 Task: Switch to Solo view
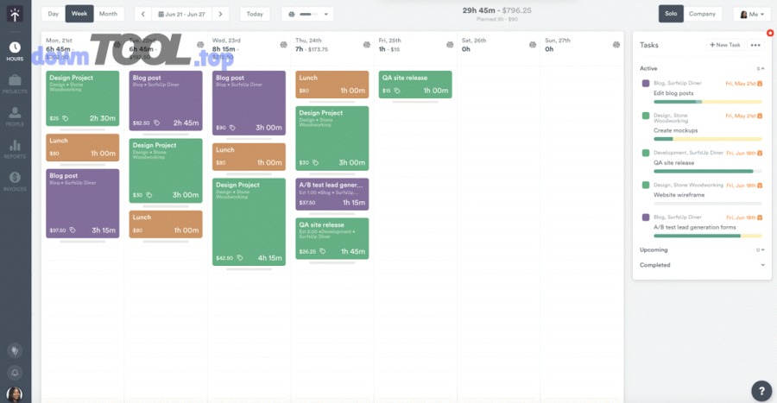point(670,14)
